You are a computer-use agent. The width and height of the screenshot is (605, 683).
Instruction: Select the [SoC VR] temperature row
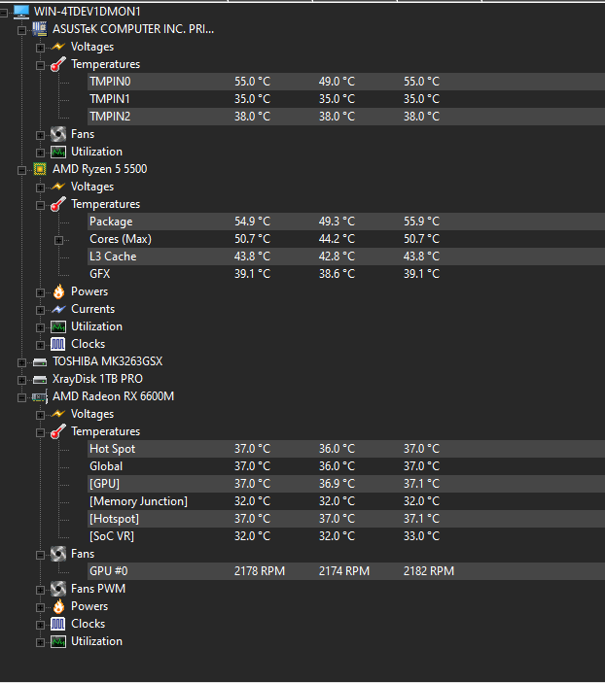click(346, 536)
